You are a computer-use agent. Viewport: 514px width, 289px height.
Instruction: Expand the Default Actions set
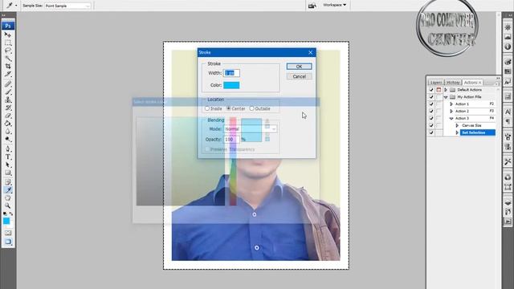tap(446, 89)
